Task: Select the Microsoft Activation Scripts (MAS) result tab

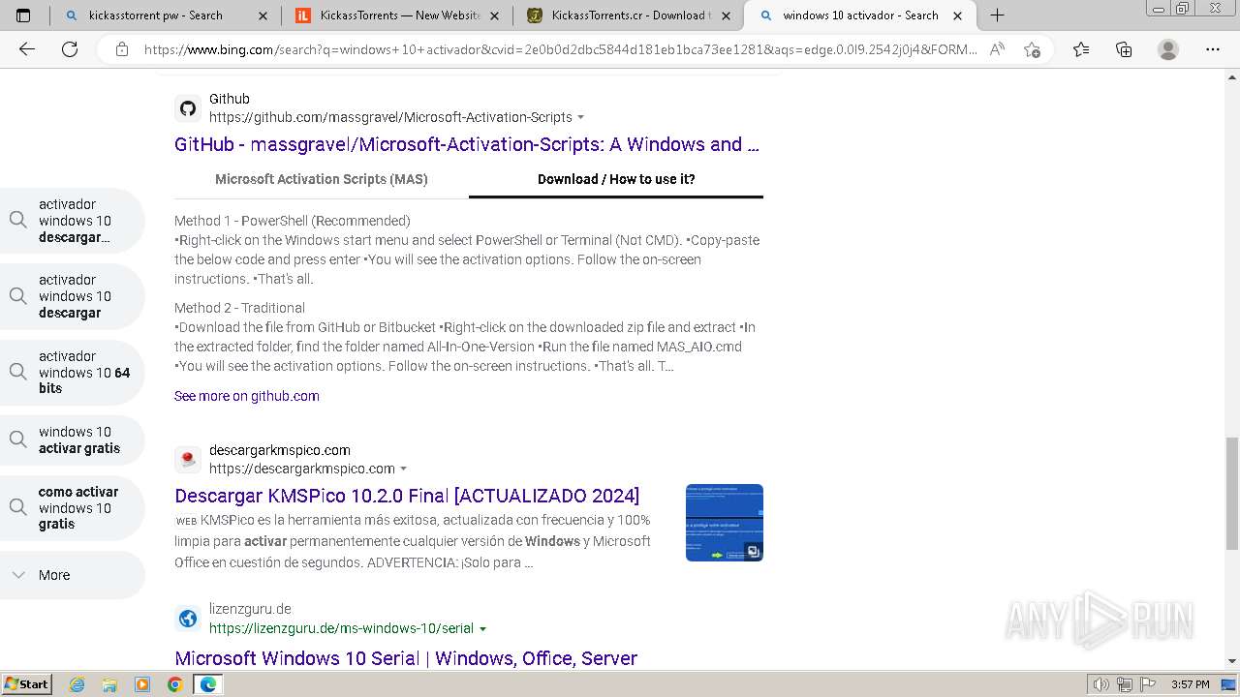Action: [x=322, y=179]
